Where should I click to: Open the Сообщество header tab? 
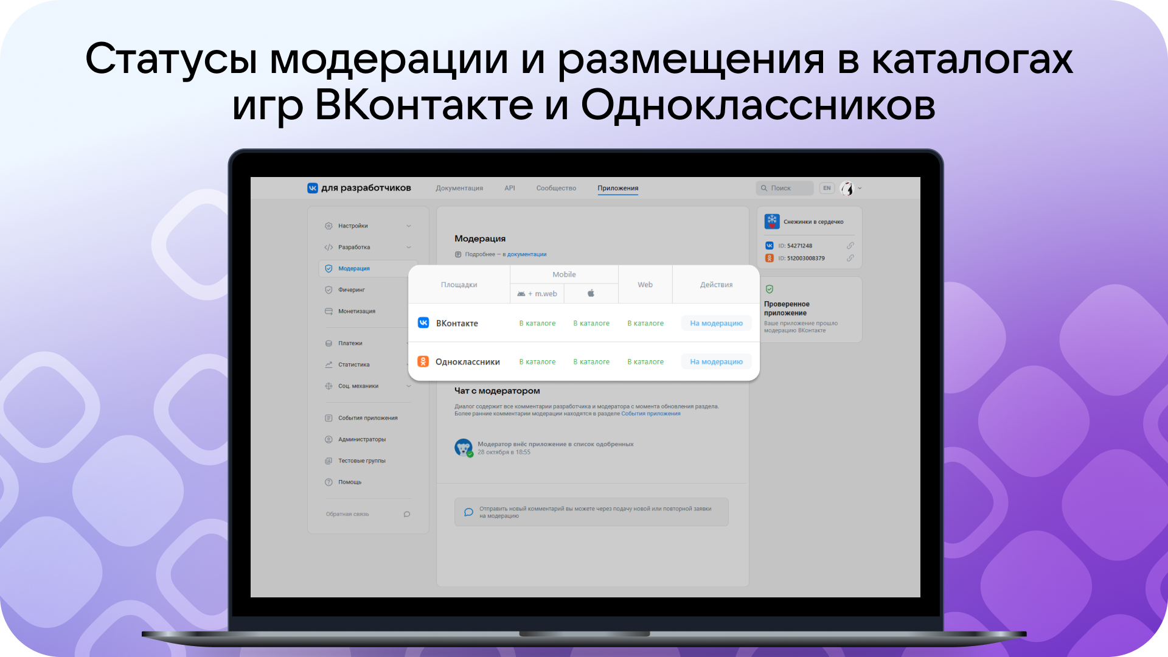tap(556, 188)
